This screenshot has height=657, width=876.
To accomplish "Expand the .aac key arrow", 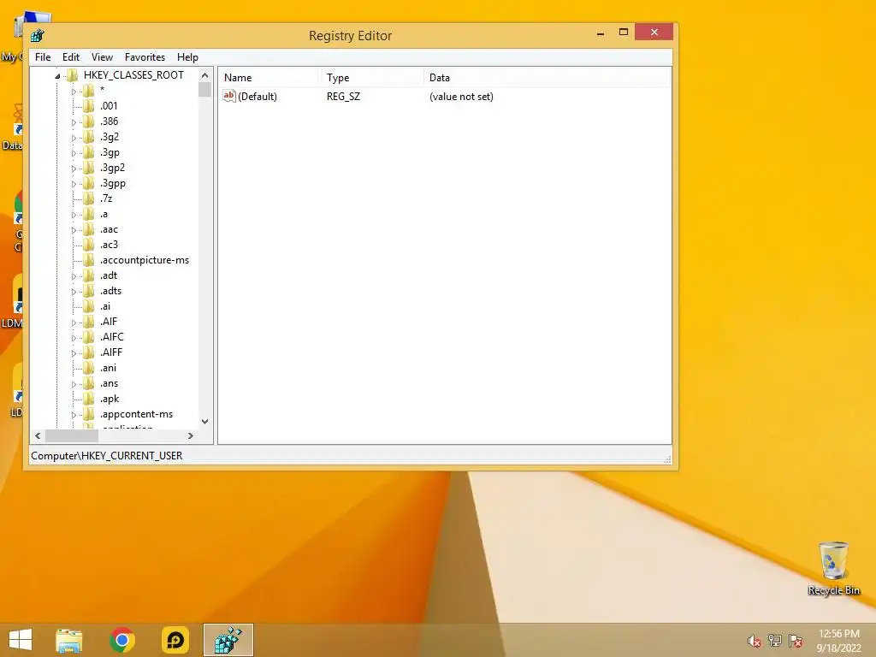I will pyautogui.click(x=74, y=230).
